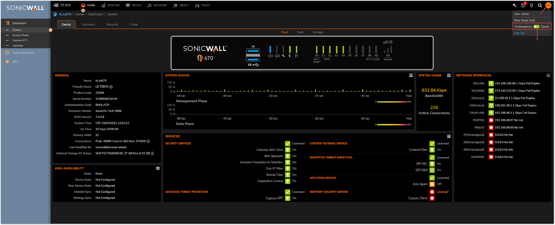555x225 pixels.
Task: Open the HOME top navigation item
Action: click(88, 5)
